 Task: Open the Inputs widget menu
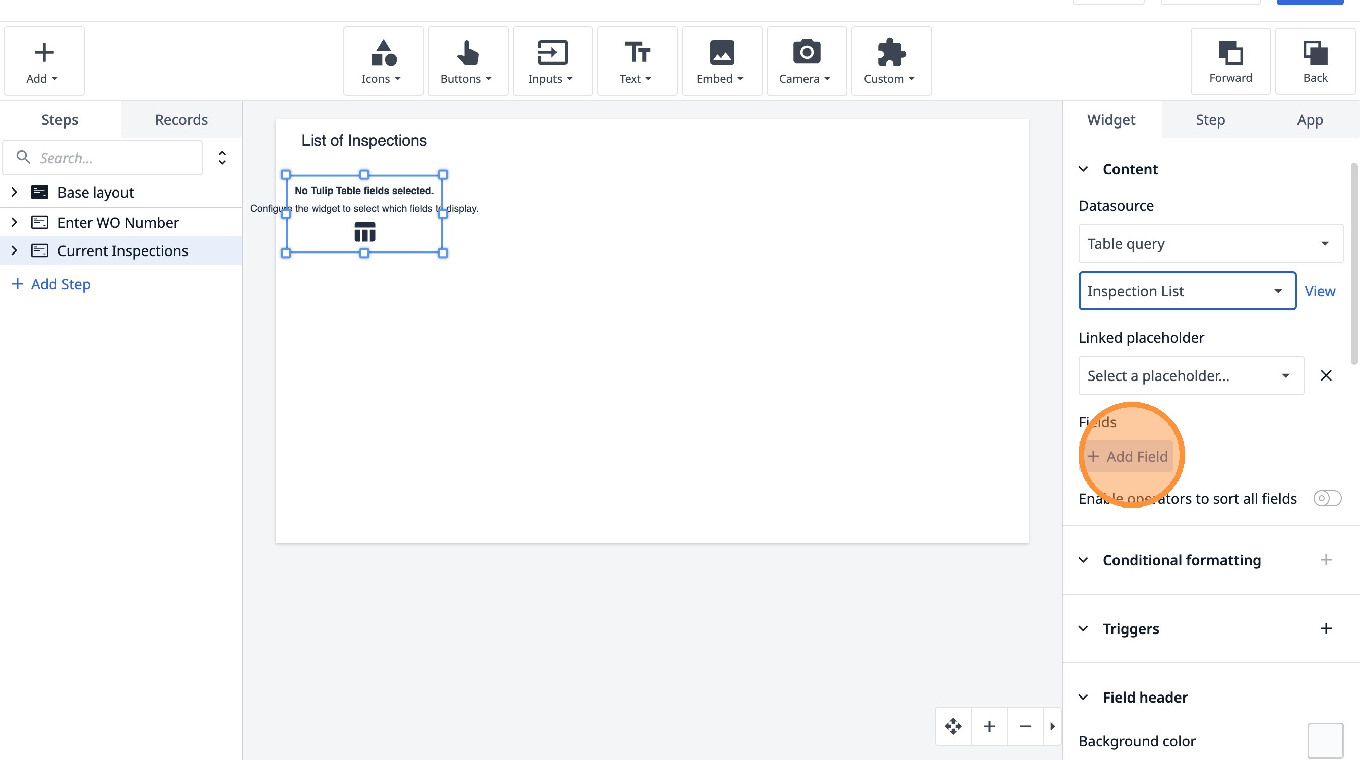(551, 61)
